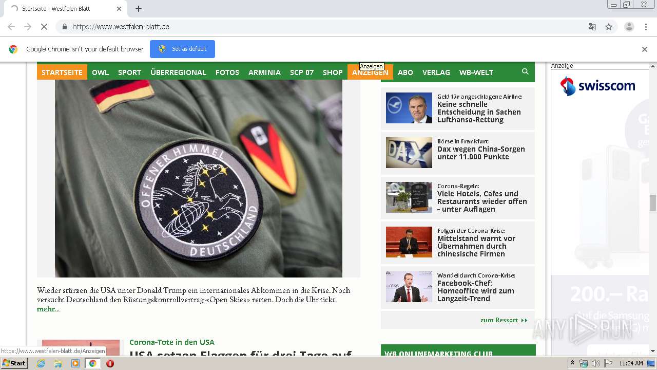
Task: Open the Google Translate page icon
Action: pos(592,27)
